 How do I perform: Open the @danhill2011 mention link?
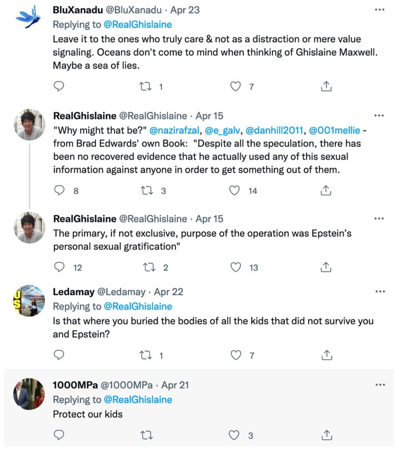coord(274,131)
